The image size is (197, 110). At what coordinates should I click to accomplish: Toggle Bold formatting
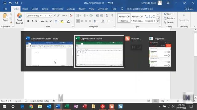pyautogui.click(x=28, y=21)
